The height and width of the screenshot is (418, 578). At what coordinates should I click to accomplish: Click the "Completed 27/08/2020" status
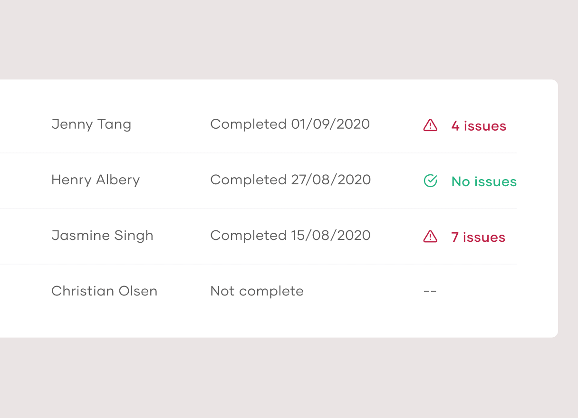[x=290, y=180]
